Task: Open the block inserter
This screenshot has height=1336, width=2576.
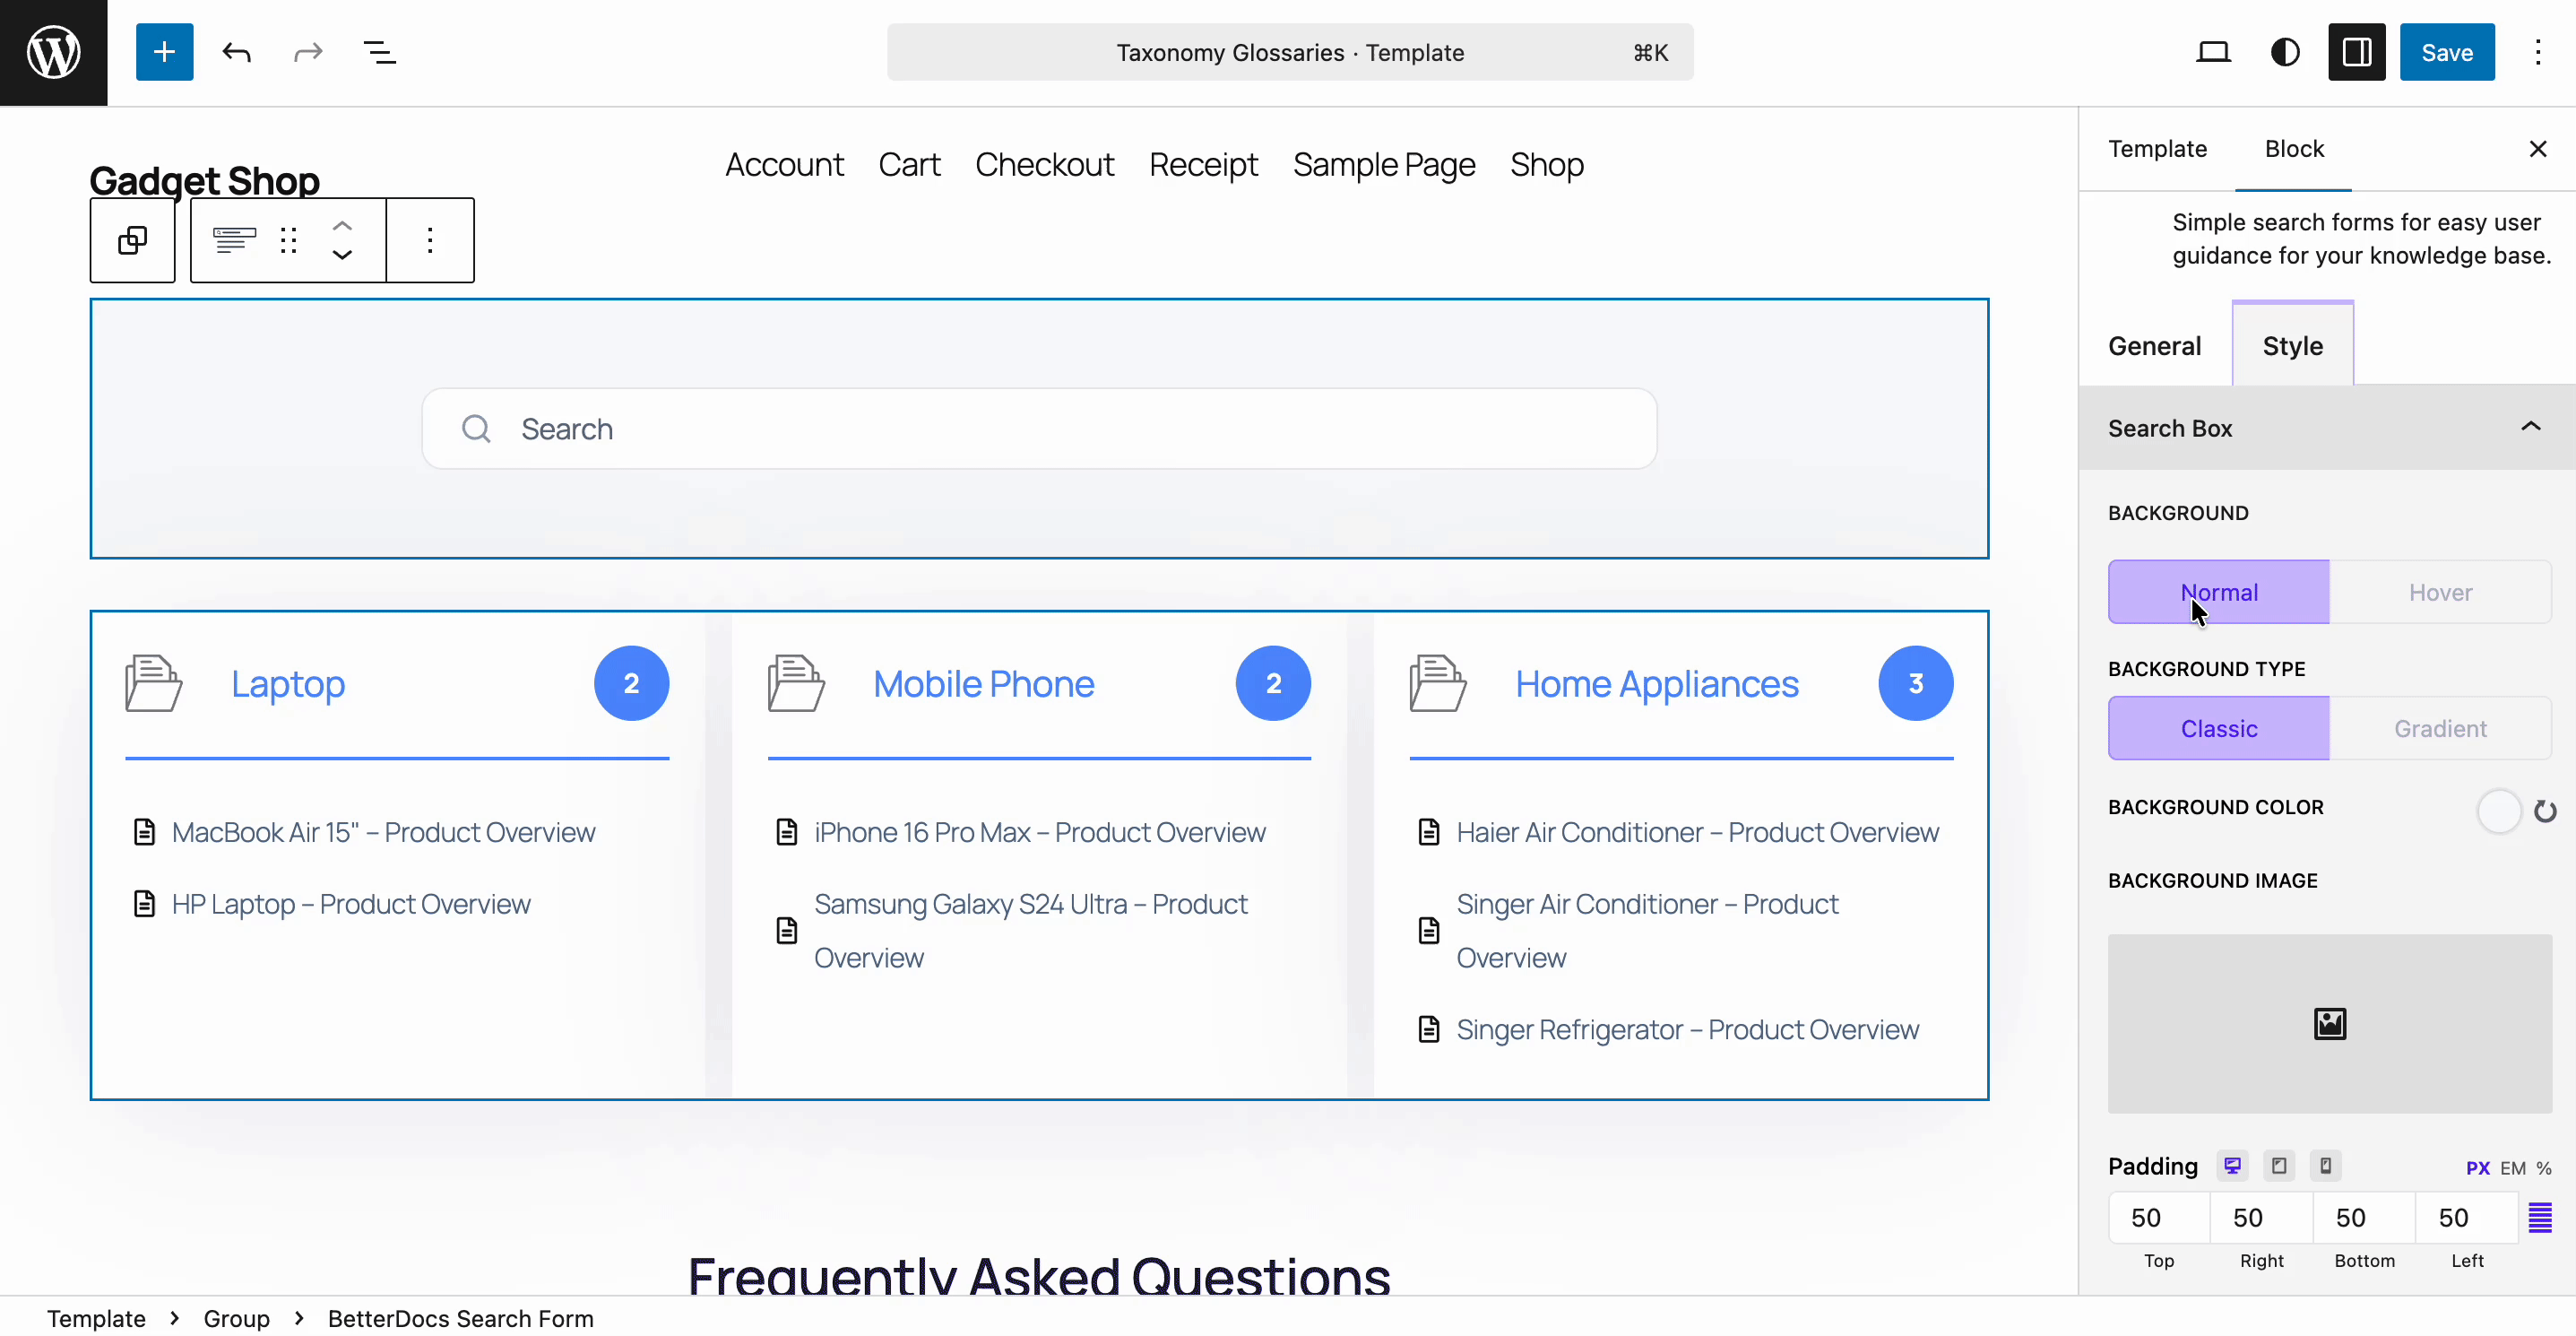Action: point(164,52)
